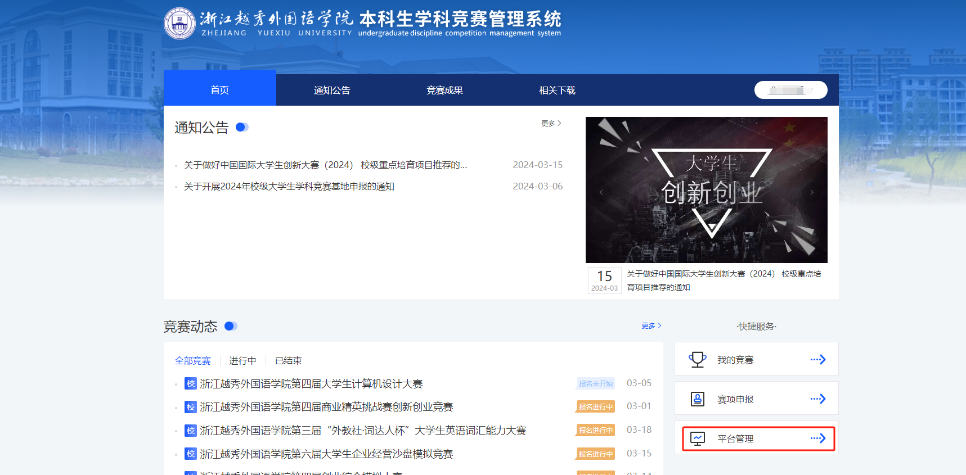The width and height of the screenshot is (966, 475).
Task: Click the user account pill button
Action: 790,90
